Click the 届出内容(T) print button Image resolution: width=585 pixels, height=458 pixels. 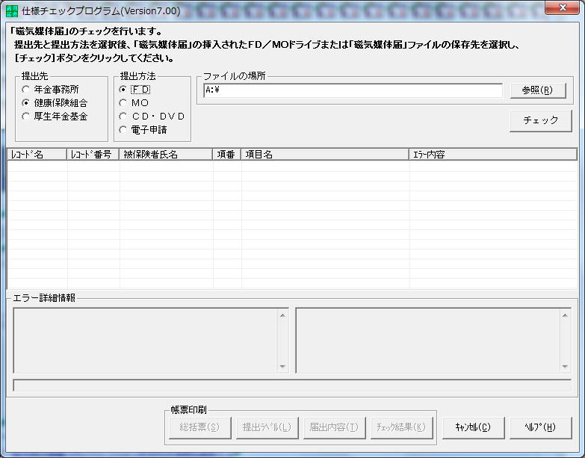(334, 427)
